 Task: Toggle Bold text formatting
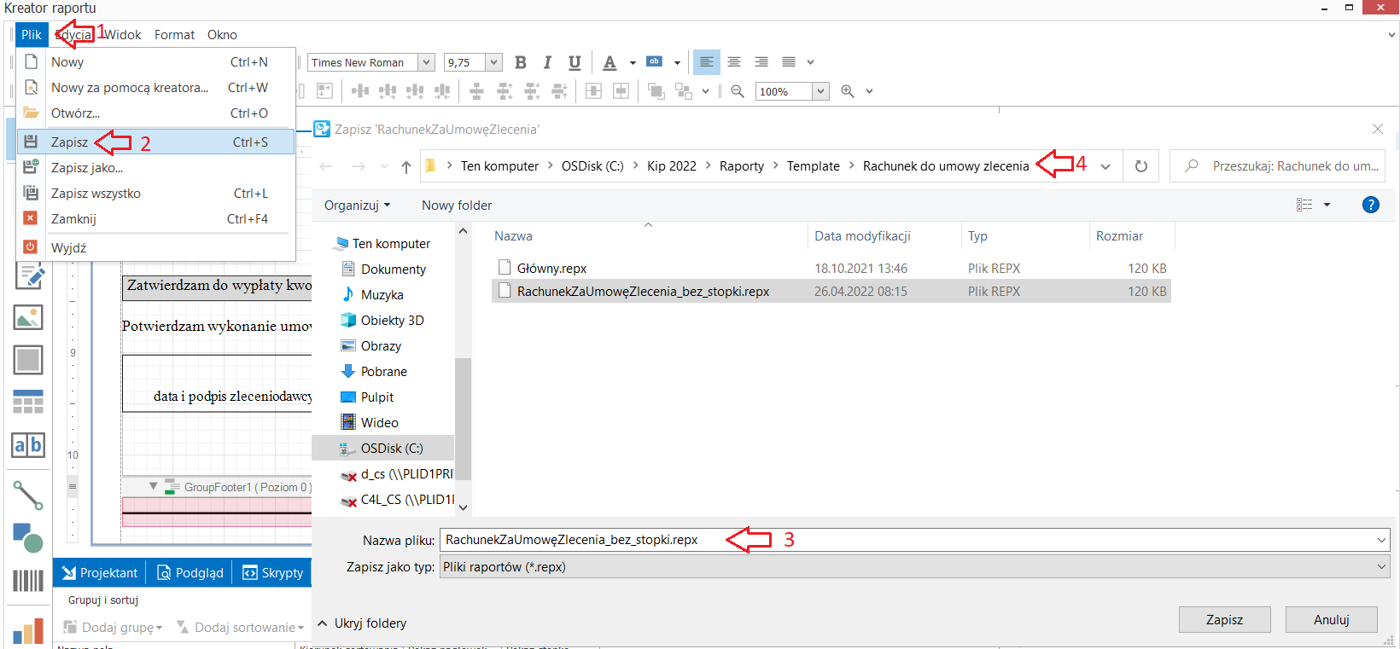[521, 62]
